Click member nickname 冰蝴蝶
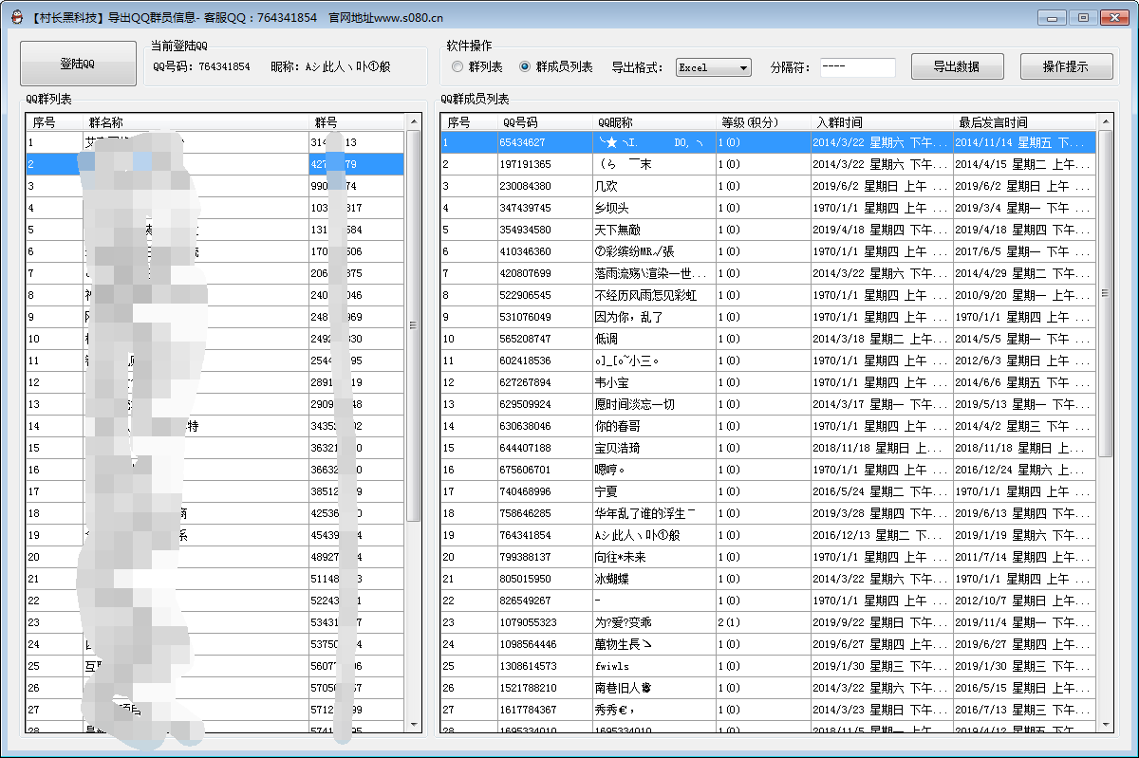This screenshot has height=758, width=1139. pyautogui.click(x=611, y=579)
